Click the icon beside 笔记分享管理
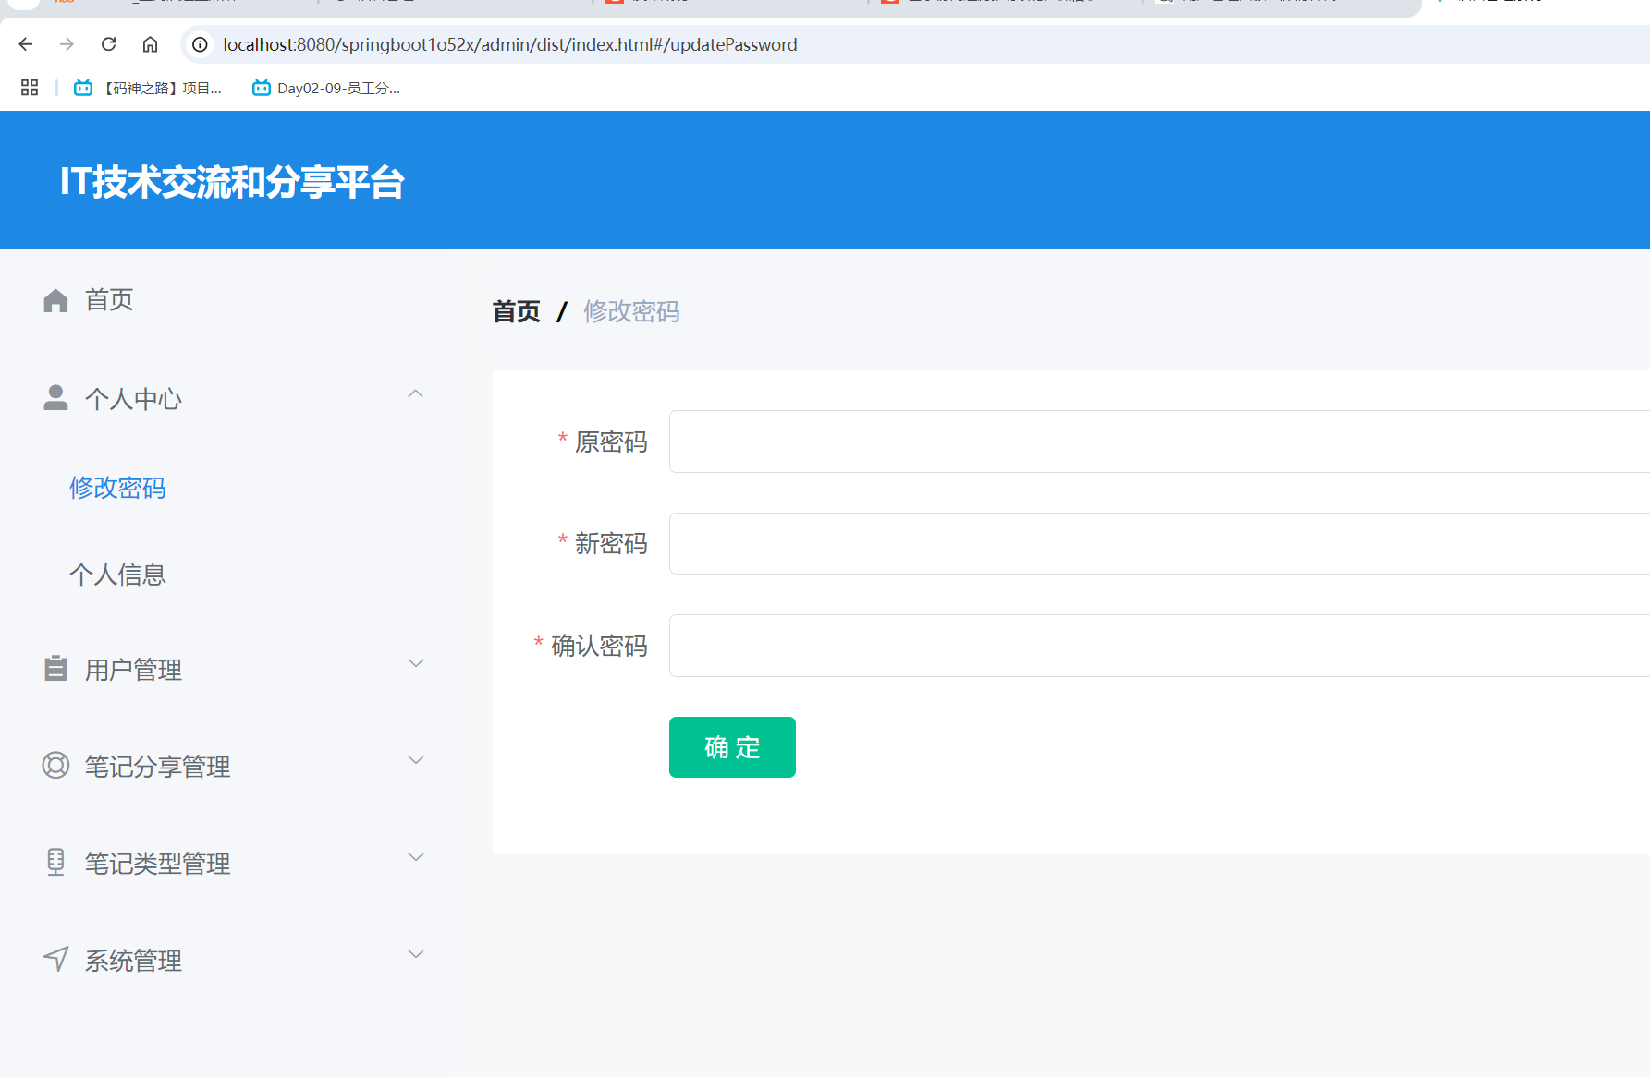The height and width of the screenshot is (1077, 1650). [x=55, y=765]
